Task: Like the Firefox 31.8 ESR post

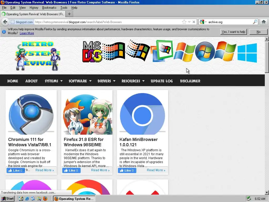Action: [x=71, y=170]
